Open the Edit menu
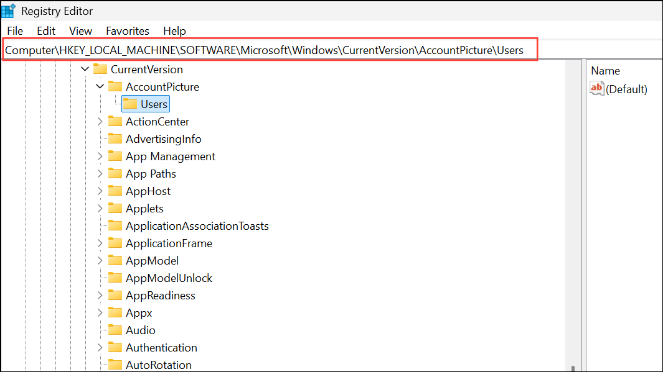Viewport: 663px width, 372px height. [45, 31]
